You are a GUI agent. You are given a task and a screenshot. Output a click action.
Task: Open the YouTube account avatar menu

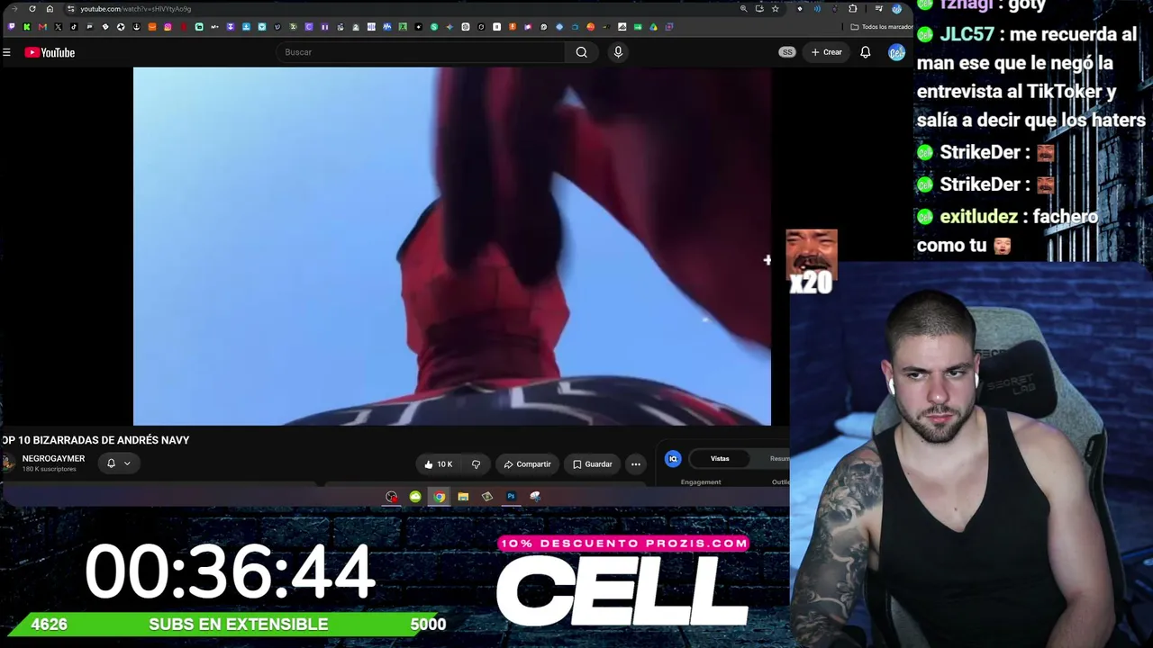coord(896,52)
